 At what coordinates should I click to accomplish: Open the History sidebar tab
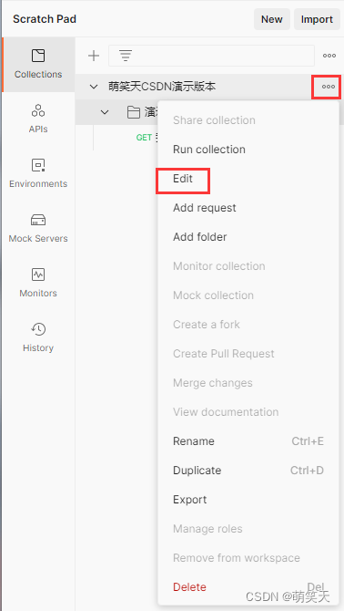[38, 337]
